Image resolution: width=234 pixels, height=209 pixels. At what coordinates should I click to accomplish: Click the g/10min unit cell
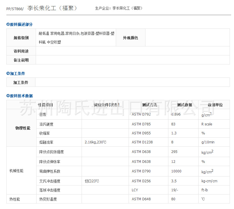point(214,142)
